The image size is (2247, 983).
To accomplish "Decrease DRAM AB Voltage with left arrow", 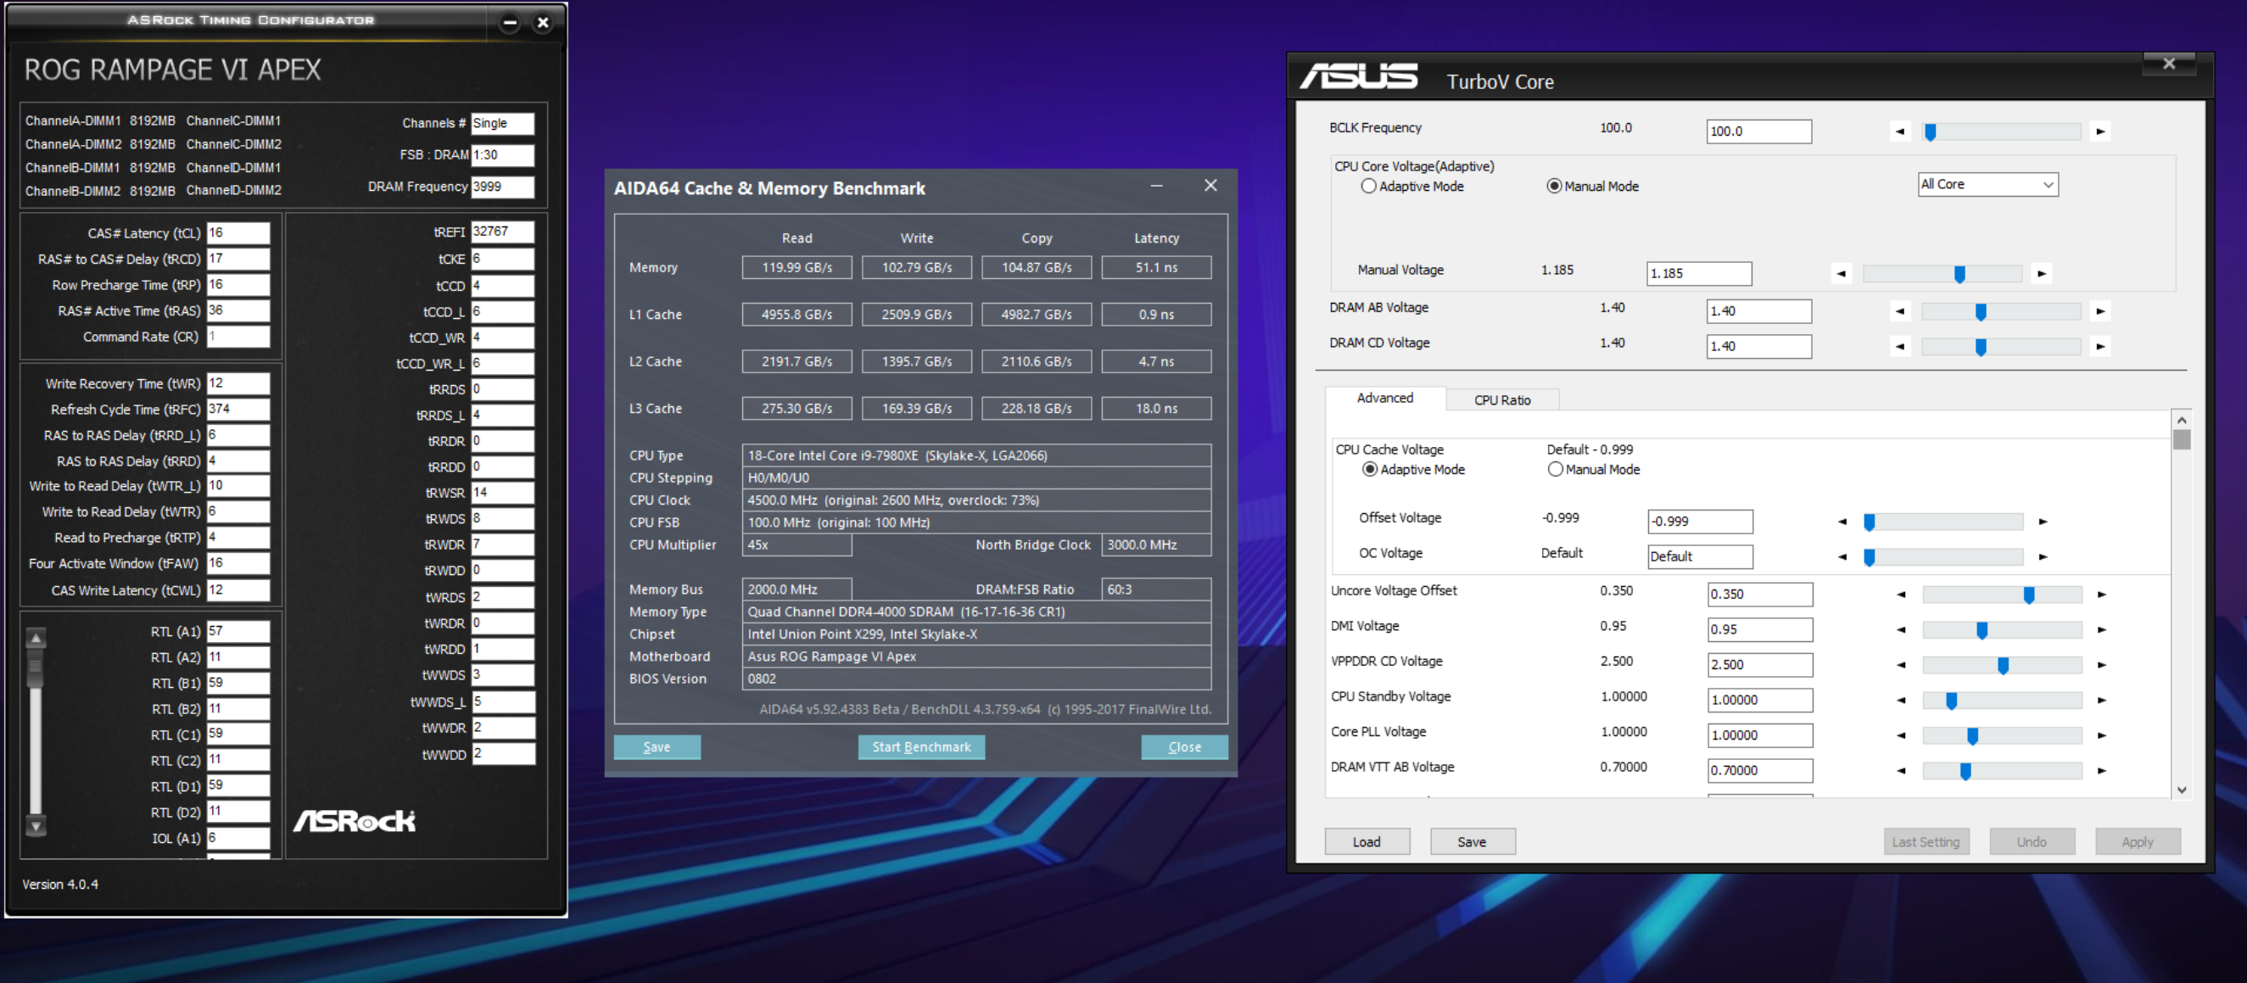I will click(1900, 311).
